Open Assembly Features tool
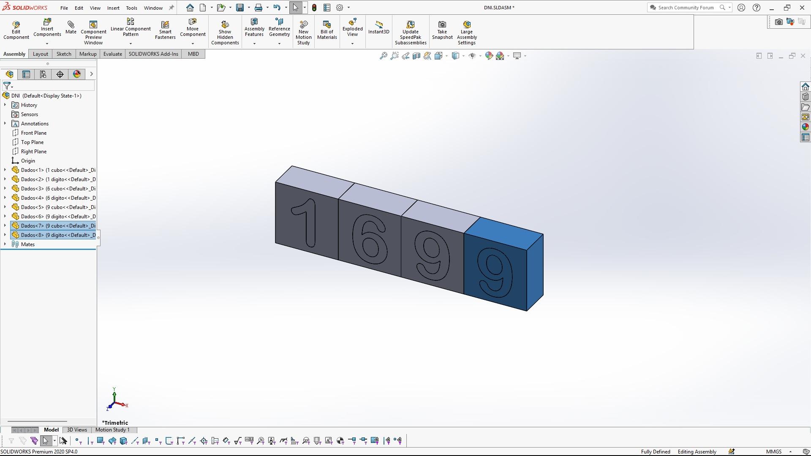Screen dimensions: 811x456 tap(254, 28)
